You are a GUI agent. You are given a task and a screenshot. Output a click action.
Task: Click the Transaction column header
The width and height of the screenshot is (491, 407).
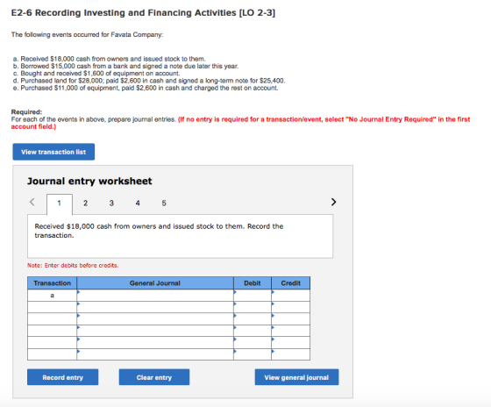pos(53,283)
